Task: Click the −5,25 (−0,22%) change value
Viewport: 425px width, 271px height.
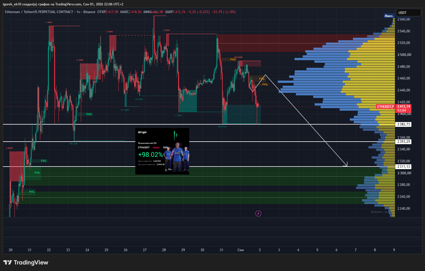Action: click(x=199, y=12)
